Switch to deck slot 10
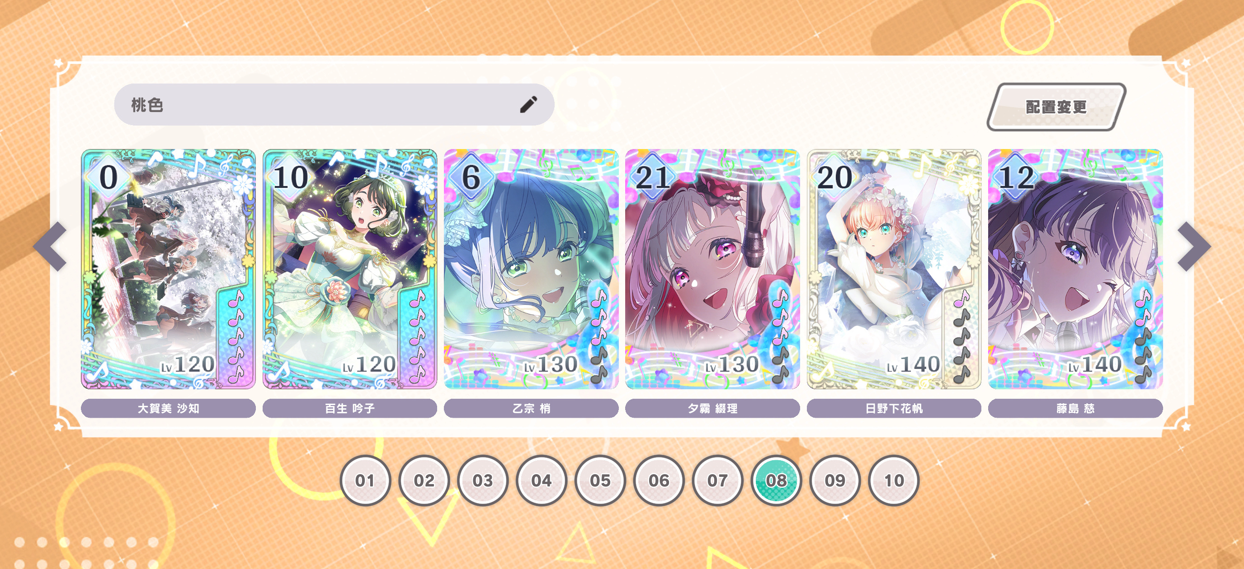The height and width of the screenshot is (569, 1244). [x=894, y=480]
